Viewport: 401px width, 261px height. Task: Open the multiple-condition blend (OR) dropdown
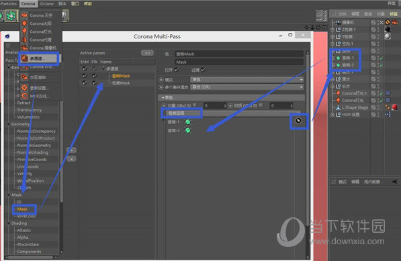(x=247, y=87)
